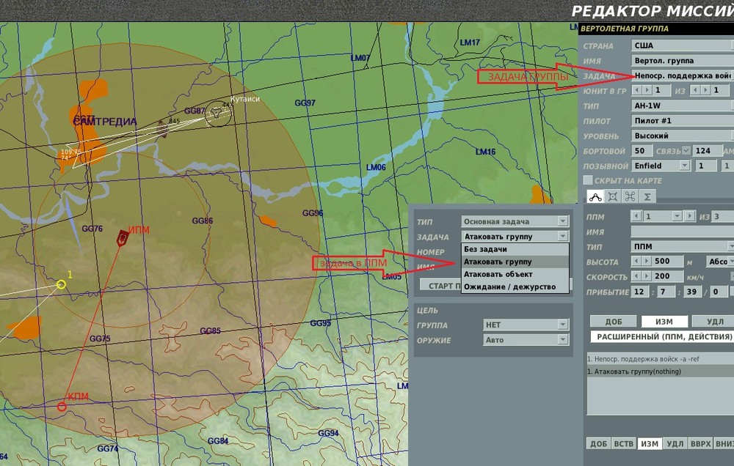Viewport: 734px width, 466px height.
Task: Click the Кутаиси airfield circle icon
Action: tap(217, 114)
